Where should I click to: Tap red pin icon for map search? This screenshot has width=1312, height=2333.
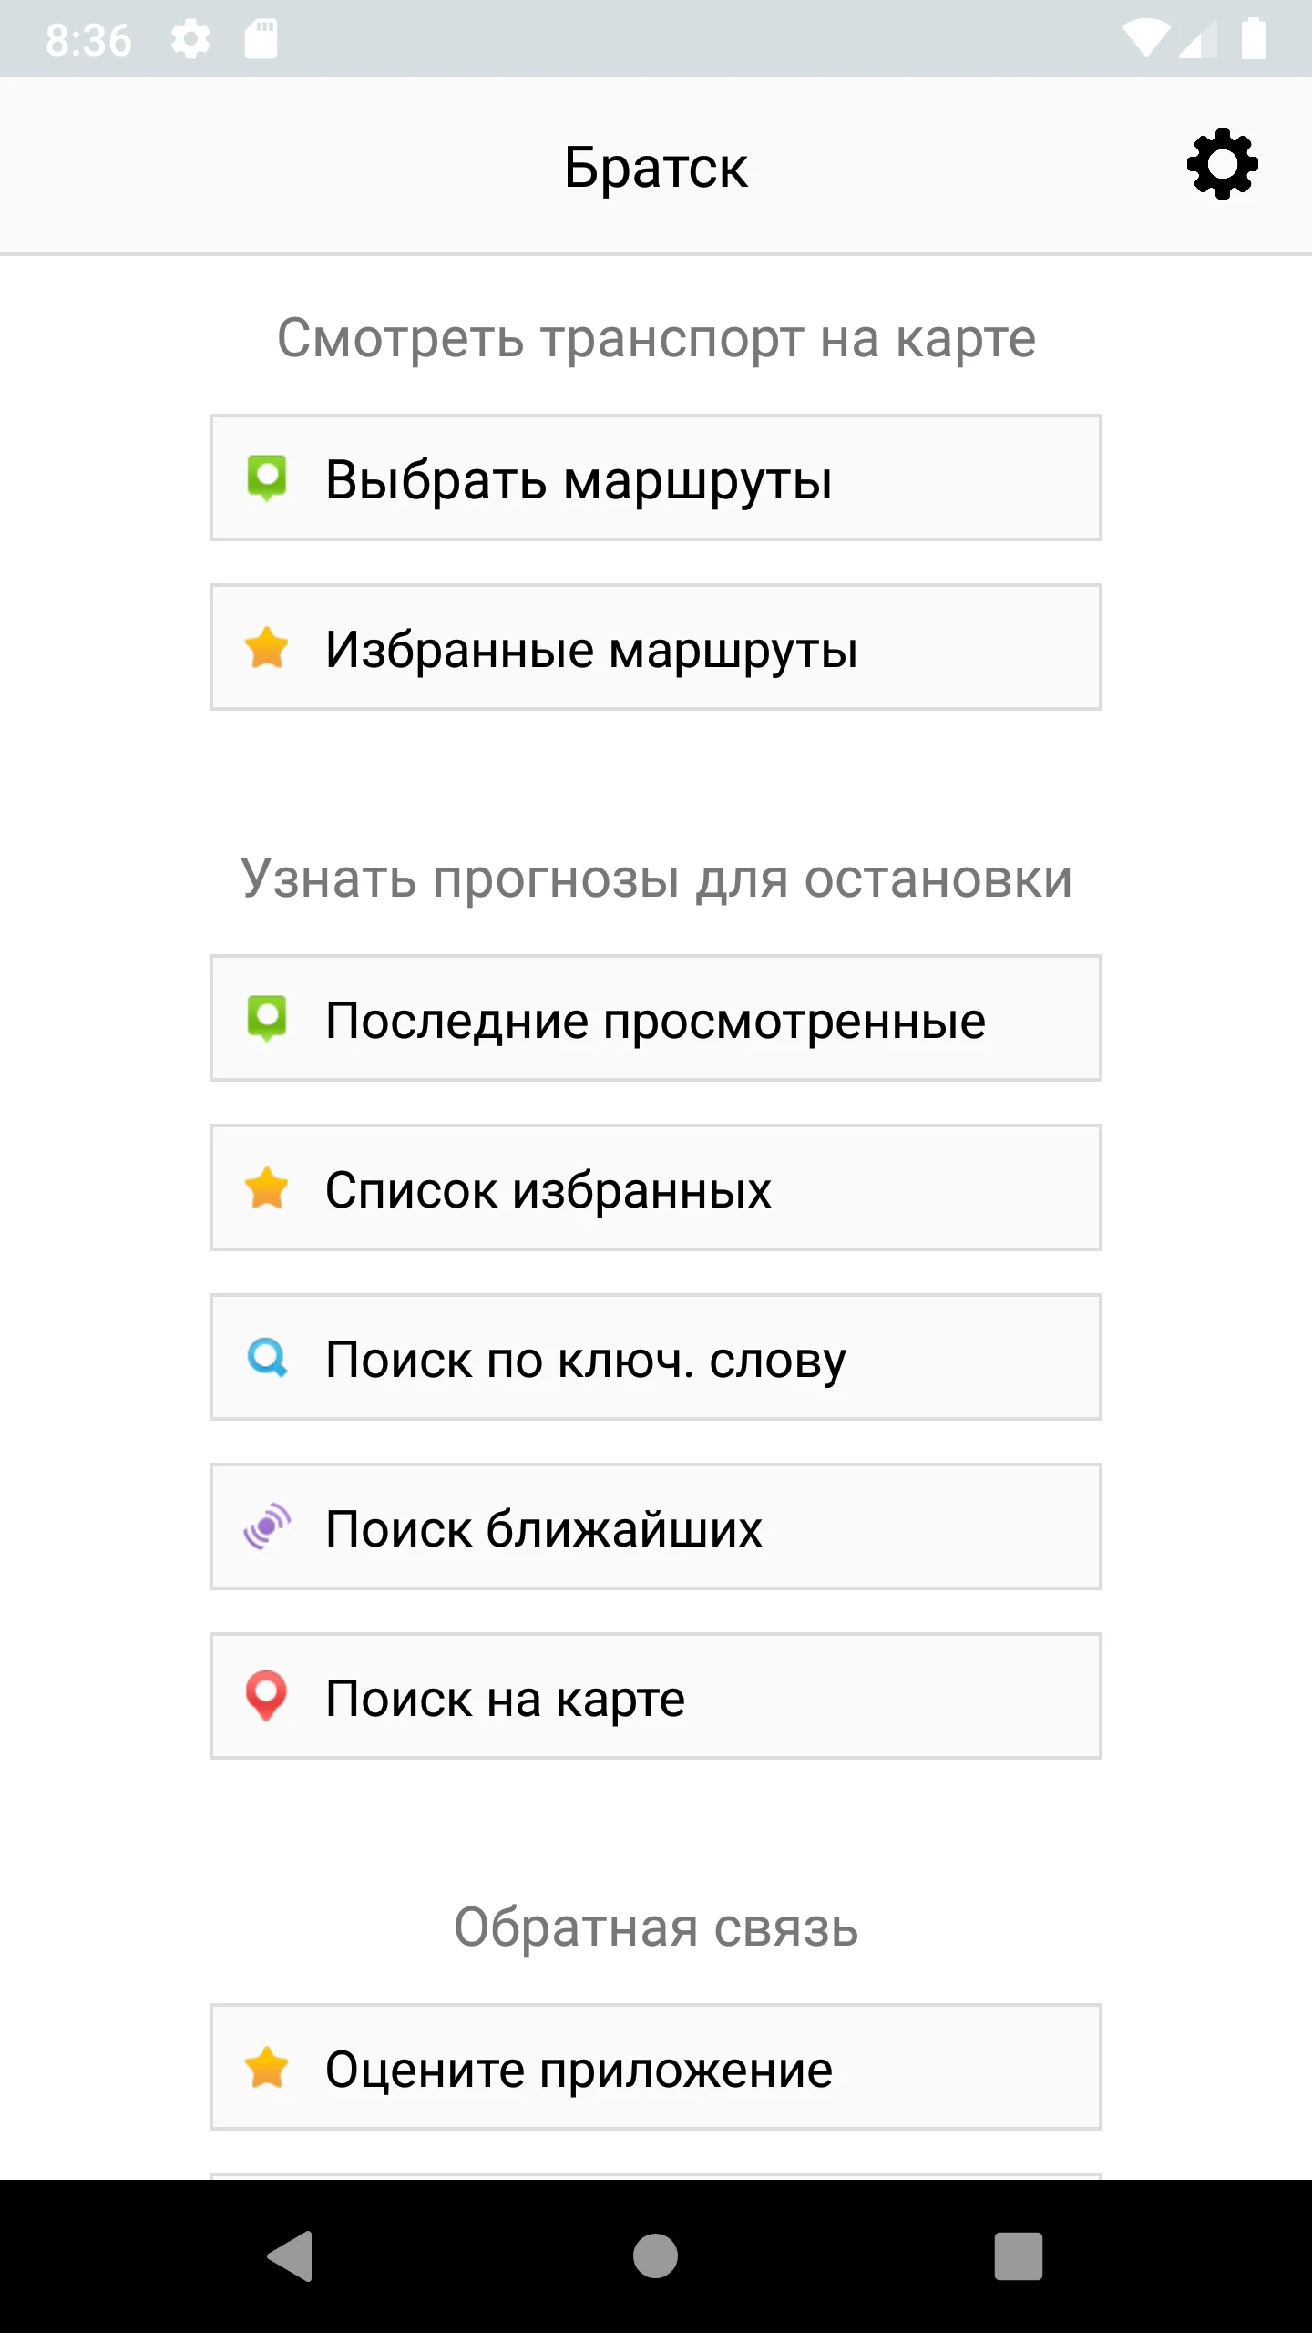click(x=267, y=1697)
